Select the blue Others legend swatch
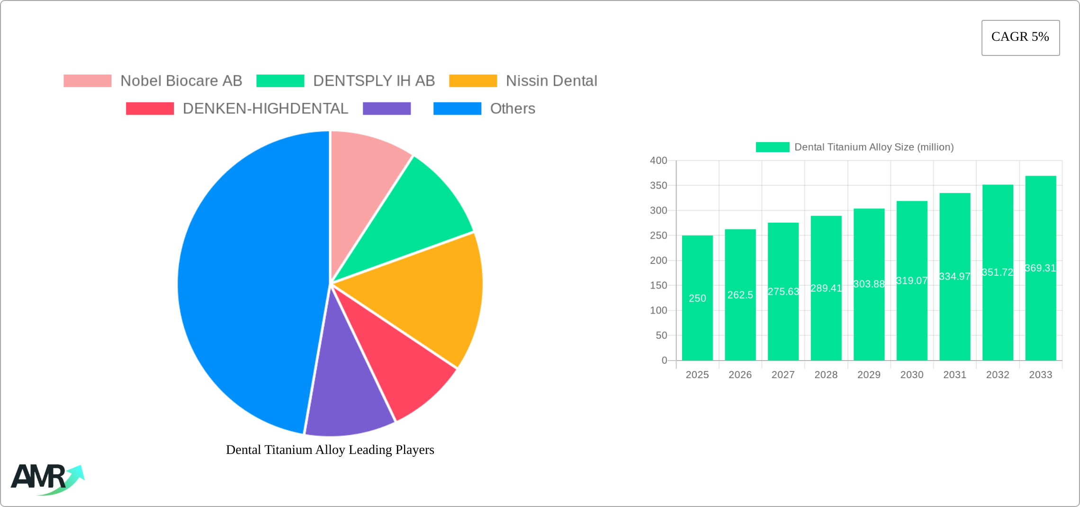Image resolution: width=1080 pixels, height=507 pixels. (458, 109)
